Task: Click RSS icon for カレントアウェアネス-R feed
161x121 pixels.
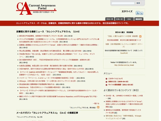Action: 98,107
